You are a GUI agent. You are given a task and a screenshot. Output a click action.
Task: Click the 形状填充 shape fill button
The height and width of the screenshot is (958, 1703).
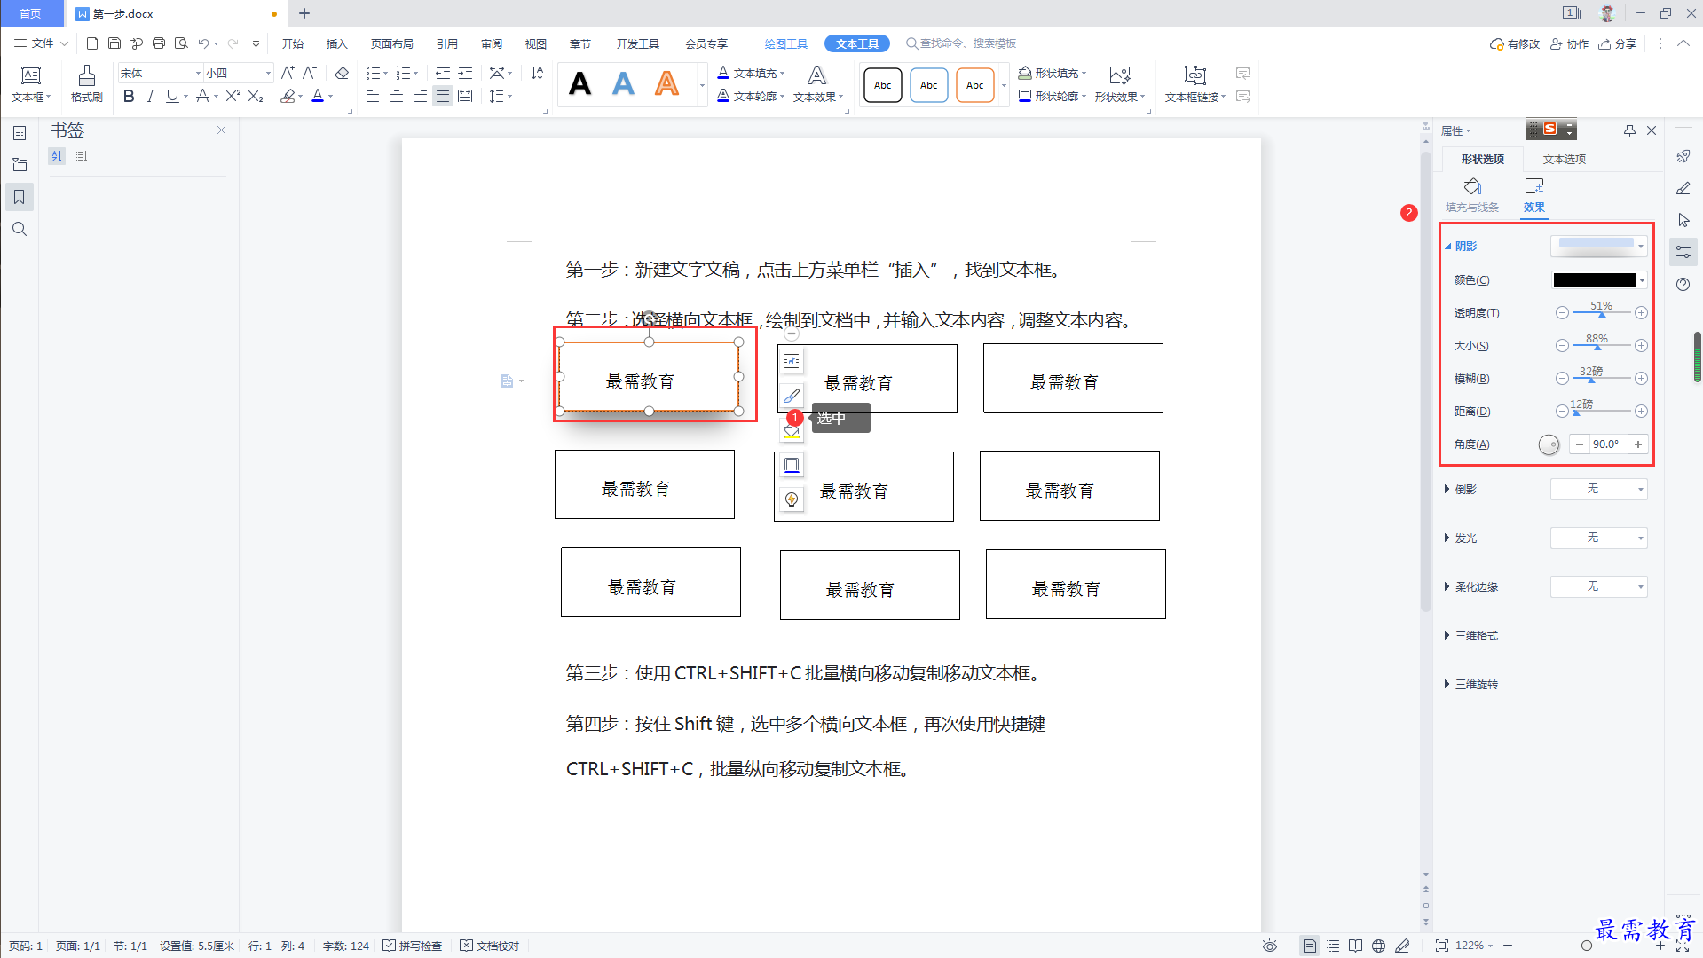tap(1053, 73)
